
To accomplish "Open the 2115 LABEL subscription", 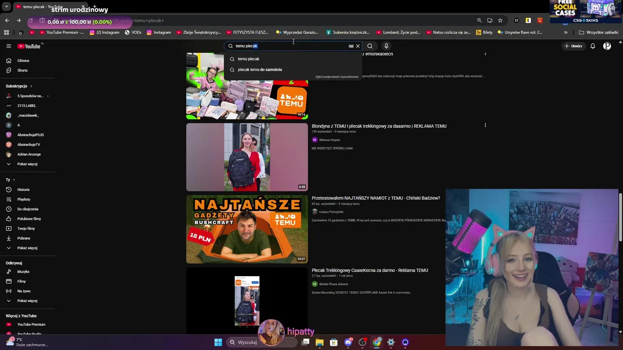I will coord(27,105).
